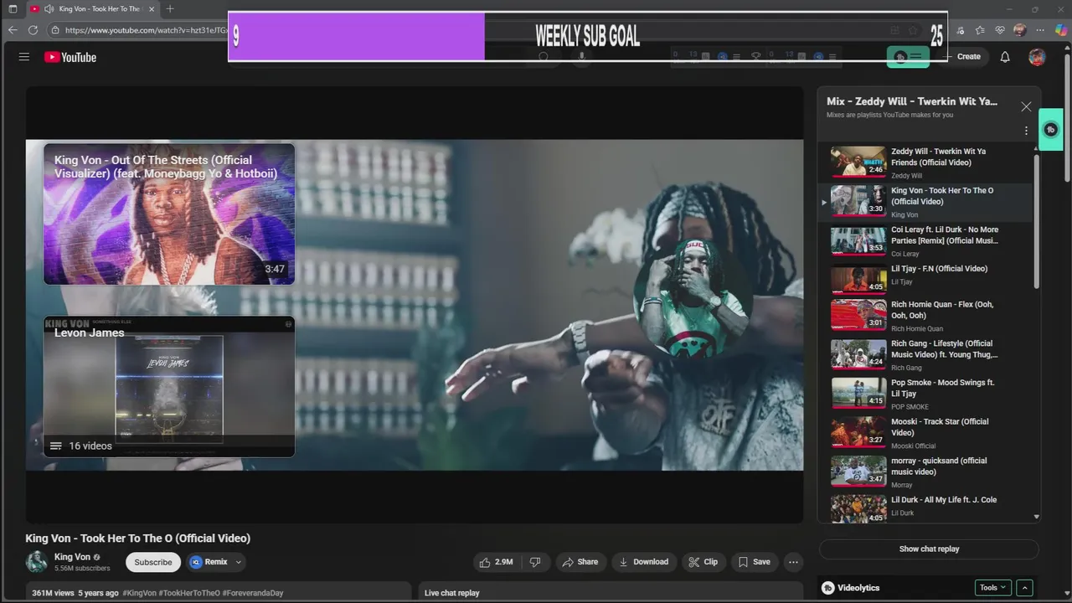This screenshot has height=603, width=1072.
Task: Dislike the video
Action: pyautogui.click(x=535, y=562)
